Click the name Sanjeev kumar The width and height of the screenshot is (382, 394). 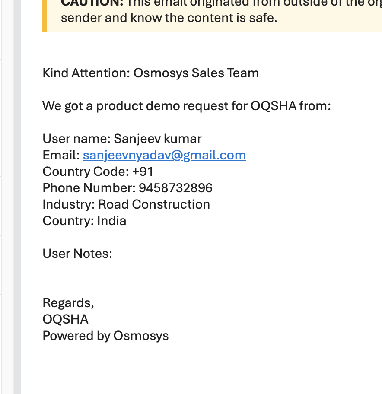pyautogui.click(x=158, y=139)
